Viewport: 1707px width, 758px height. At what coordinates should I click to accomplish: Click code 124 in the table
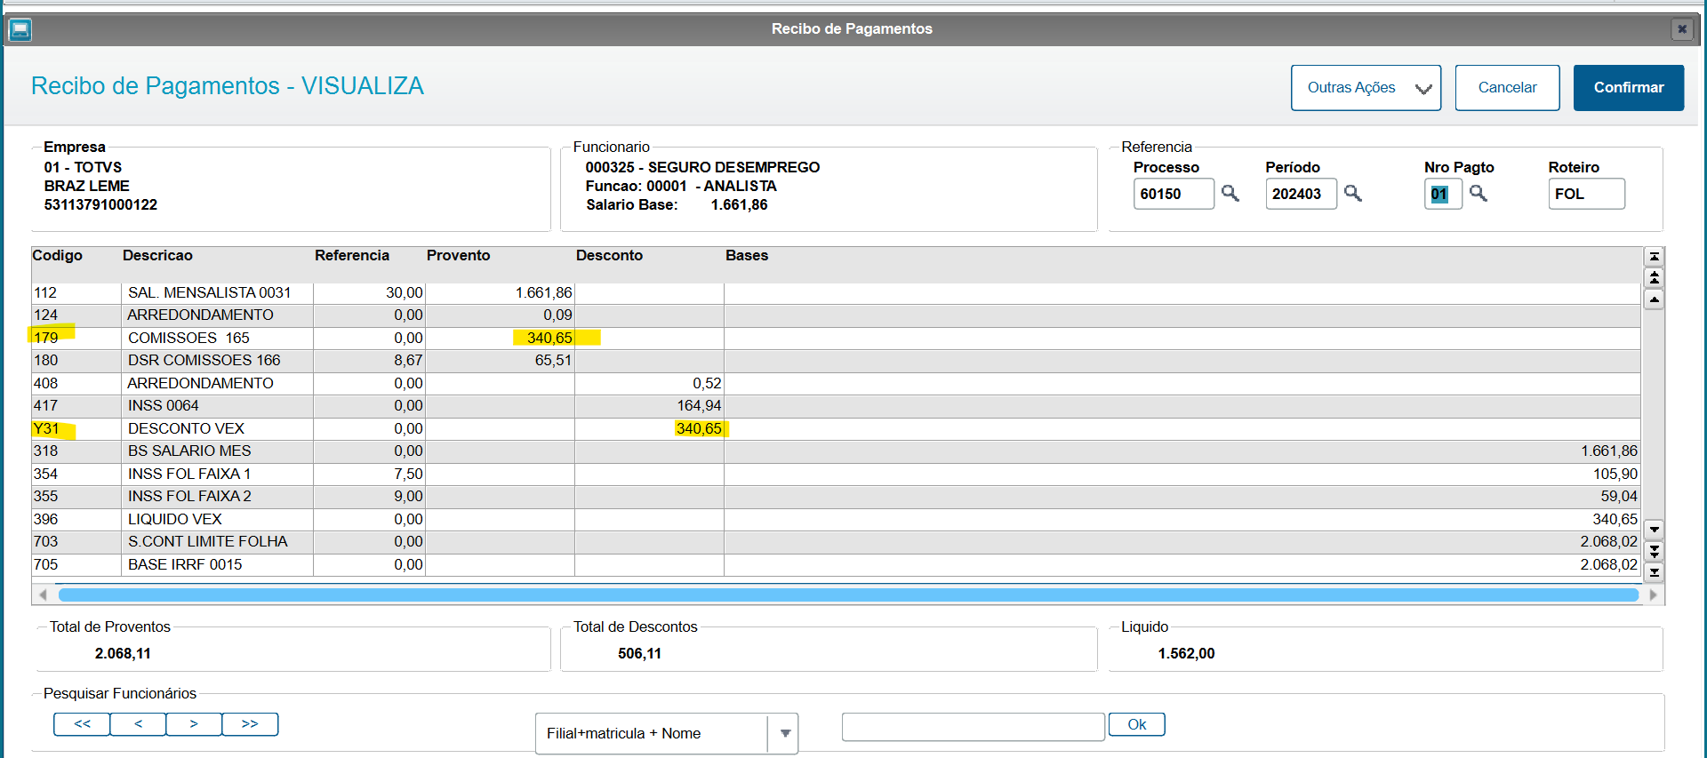45,315
